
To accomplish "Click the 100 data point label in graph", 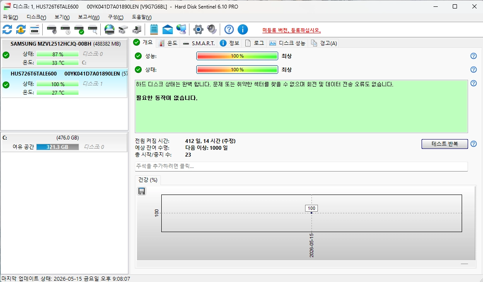I will [311, 209].
